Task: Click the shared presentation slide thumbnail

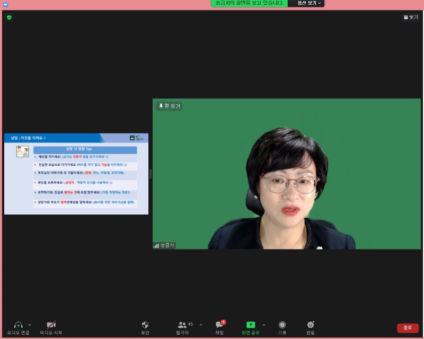Action: tap(76, 174)
